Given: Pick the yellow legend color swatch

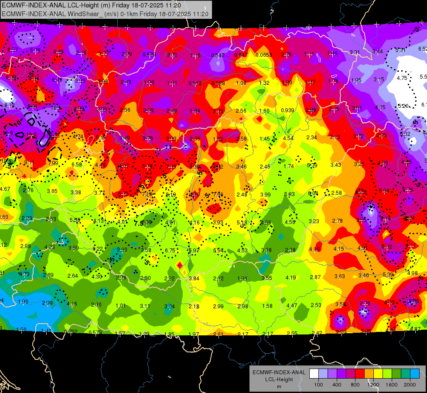Looking at the screenshot, I should 378,374.
